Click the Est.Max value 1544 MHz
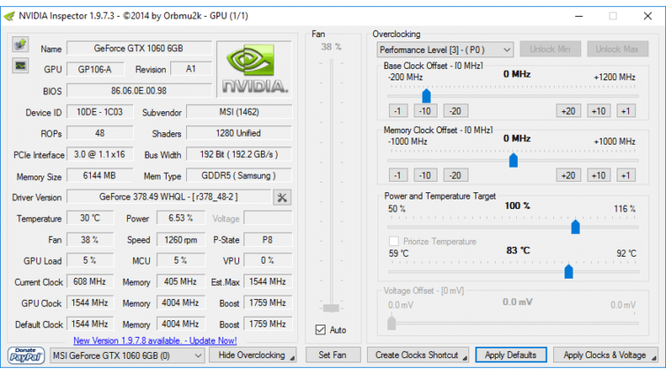The width and height of the screenshot is (666, 374). pos(267,281)
